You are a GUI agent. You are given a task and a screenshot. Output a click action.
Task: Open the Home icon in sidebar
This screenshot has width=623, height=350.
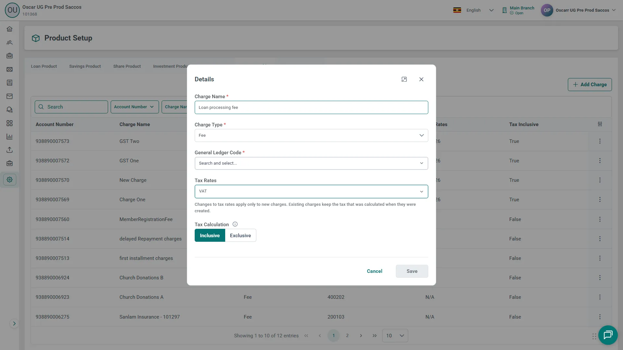[x=9, y=29]
